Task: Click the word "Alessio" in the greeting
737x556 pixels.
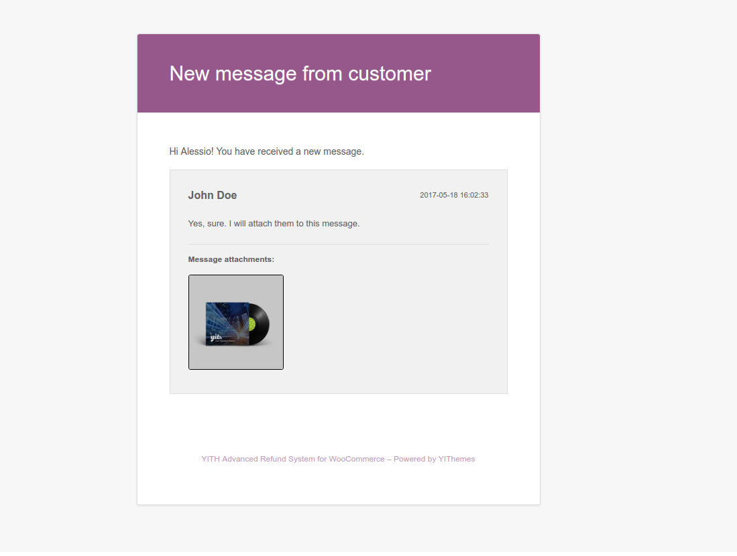Action: (196, 151)
